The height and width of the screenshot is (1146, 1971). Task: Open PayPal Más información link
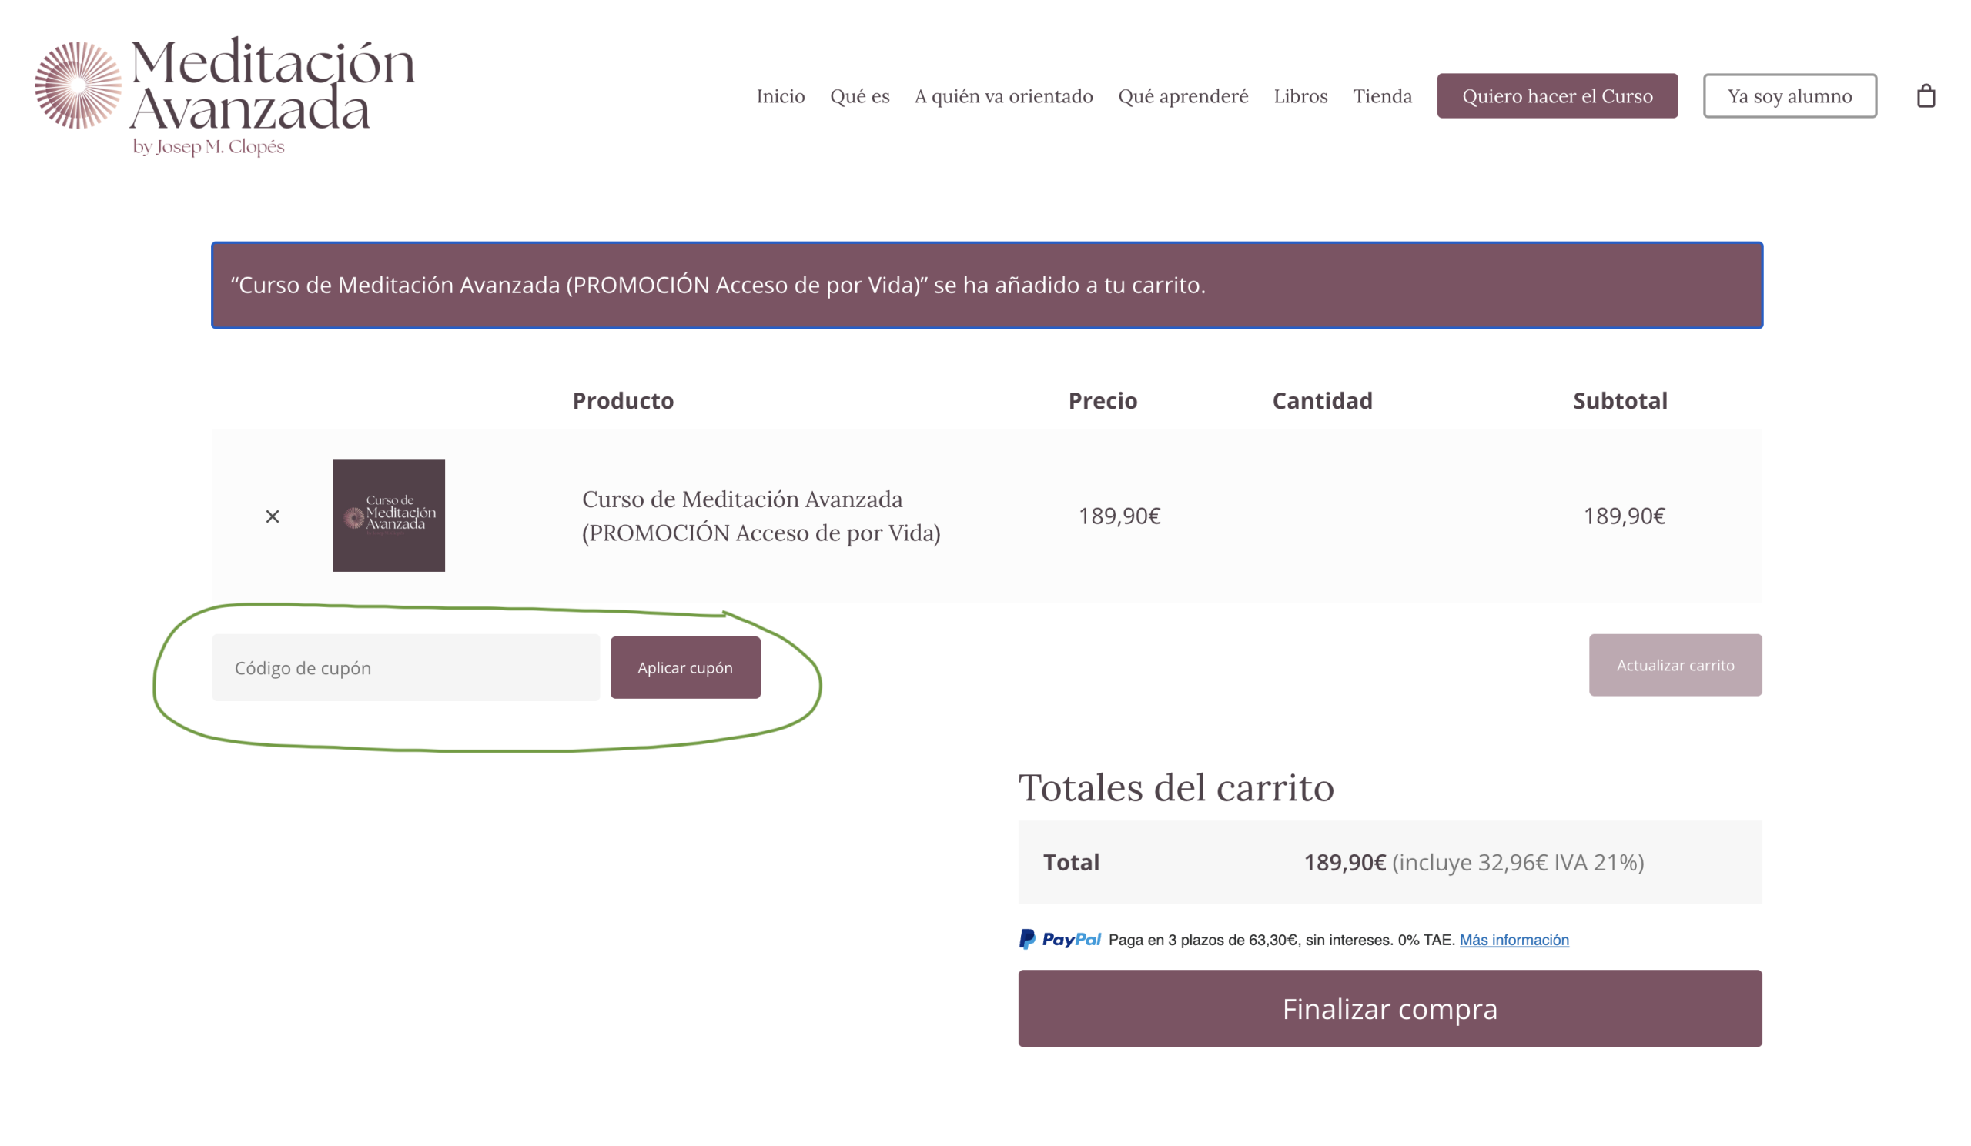tap(1514, 940)
